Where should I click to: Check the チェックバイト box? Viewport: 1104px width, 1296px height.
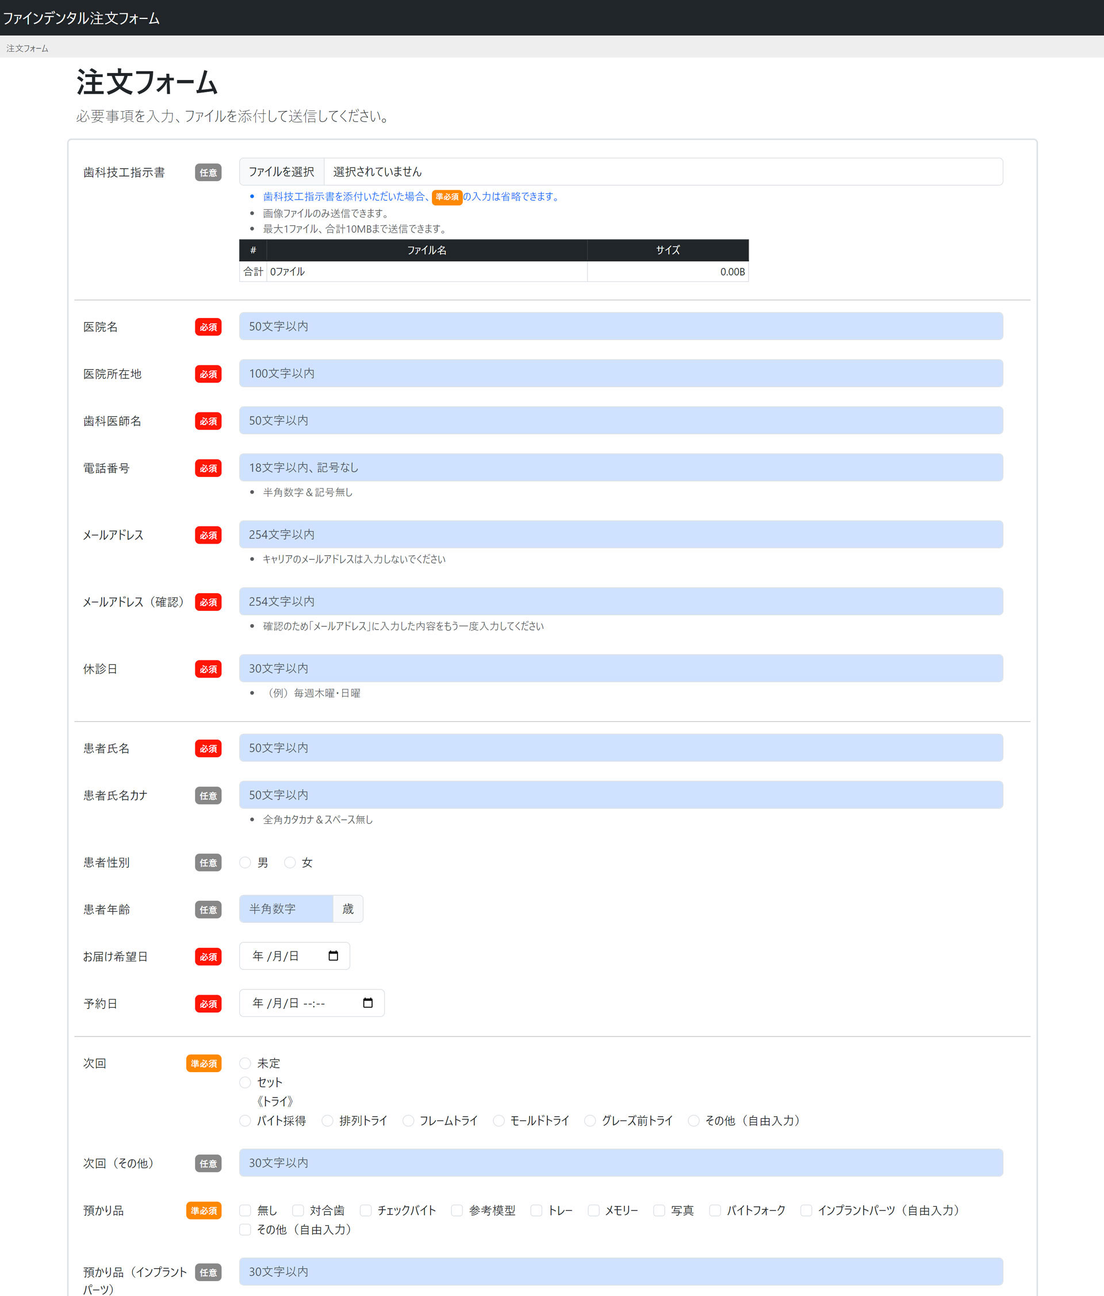[x=366, y=1210]
